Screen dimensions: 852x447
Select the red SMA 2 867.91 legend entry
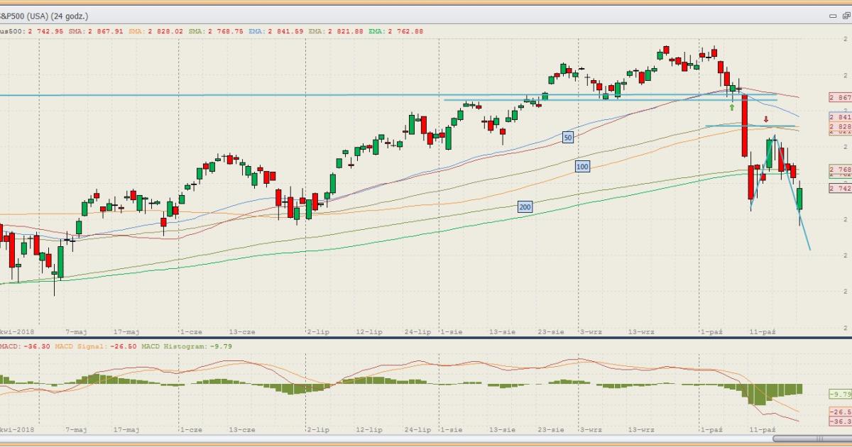click(97, 31)
